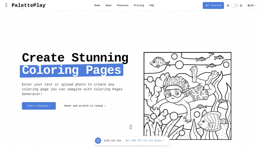Click the small icon beside the coloring image
This screenshot has height=148, width=263.
click(131, 127)
